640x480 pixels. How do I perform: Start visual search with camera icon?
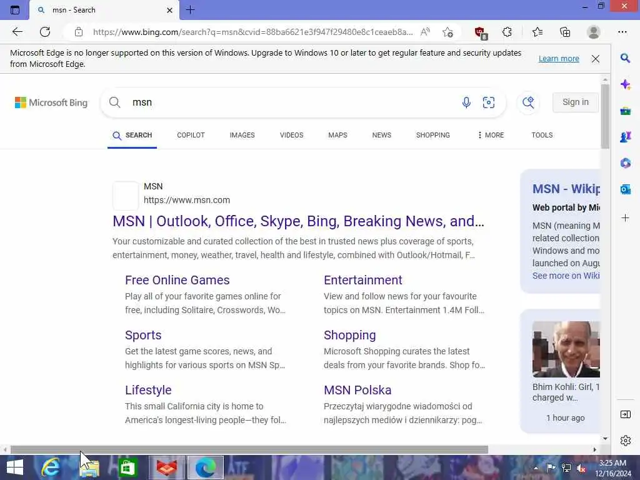point(489,102)
